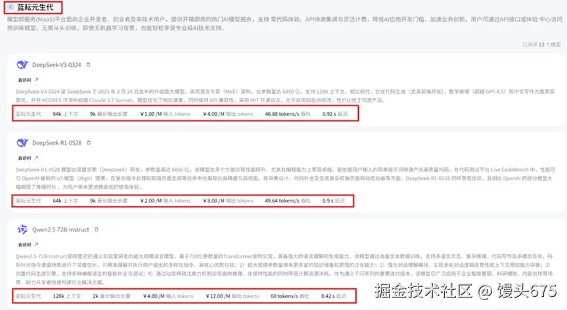This screenshot has width=567, height=310.
Task: Click the 0.92 s 延迟 value
Action: coord(335,114)
